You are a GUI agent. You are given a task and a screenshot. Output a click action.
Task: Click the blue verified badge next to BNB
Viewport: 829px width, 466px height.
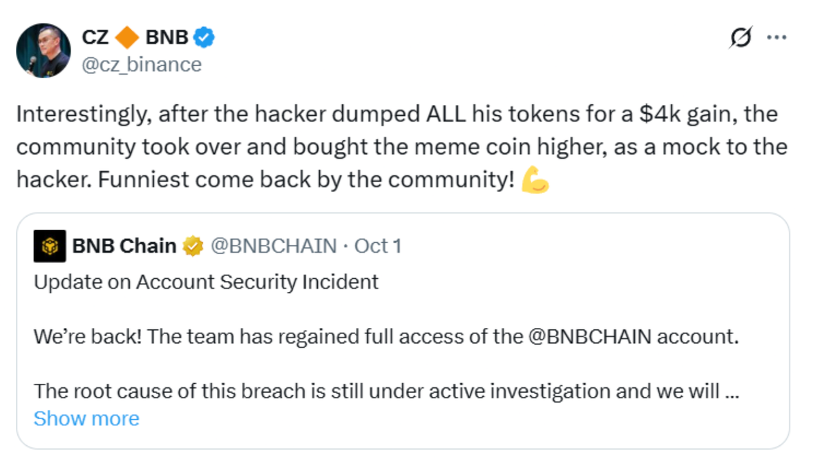tap(204, 37)
